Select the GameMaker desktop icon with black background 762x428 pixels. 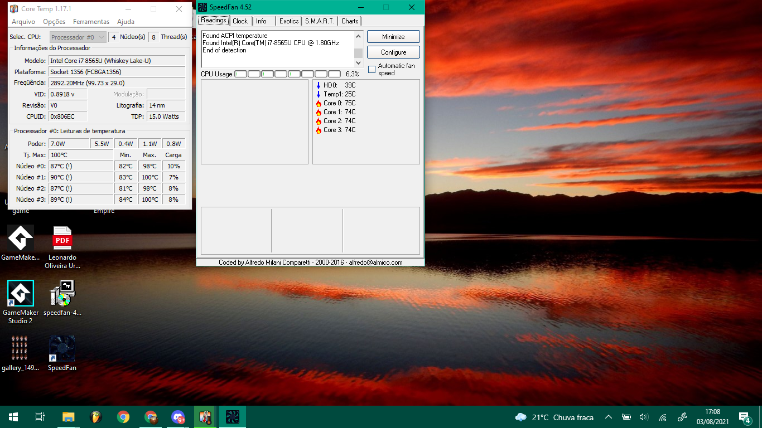(21, 243)
